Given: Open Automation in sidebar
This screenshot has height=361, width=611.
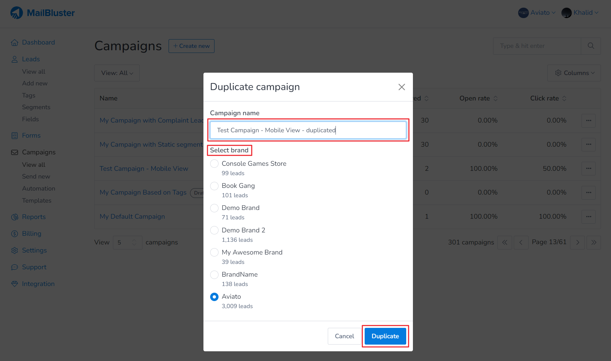Looking at the screenshot, I should point(39,189).
